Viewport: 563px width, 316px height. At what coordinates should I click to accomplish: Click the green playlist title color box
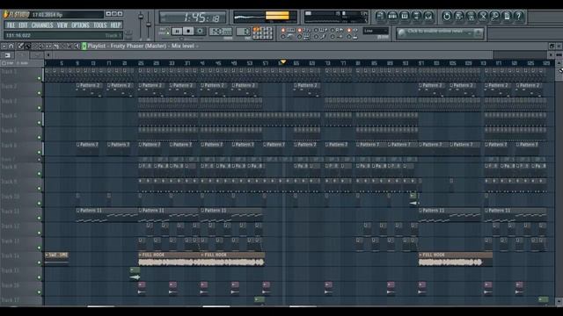84,46
